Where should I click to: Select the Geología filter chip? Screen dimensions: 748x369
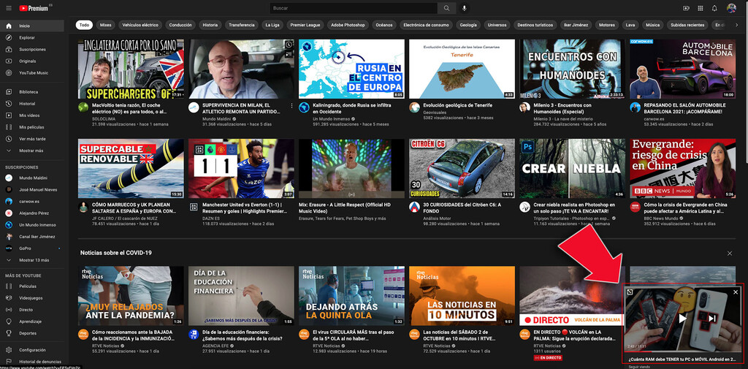click(x=468, y=25)
